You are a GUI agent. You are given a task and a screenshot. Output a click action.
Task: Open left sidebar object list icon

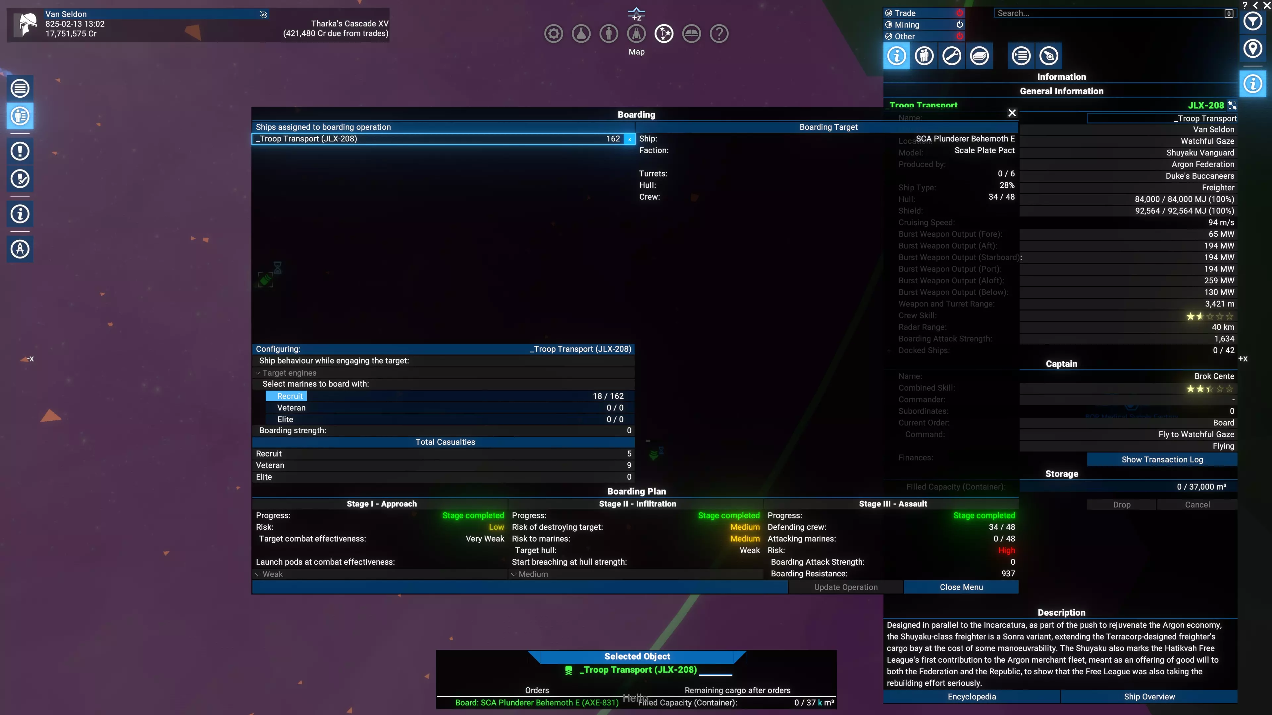(20, 89)
